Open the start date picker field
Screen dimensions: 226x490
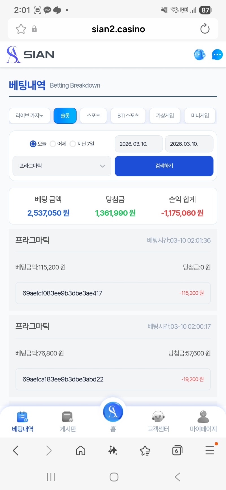click(139, 144)
